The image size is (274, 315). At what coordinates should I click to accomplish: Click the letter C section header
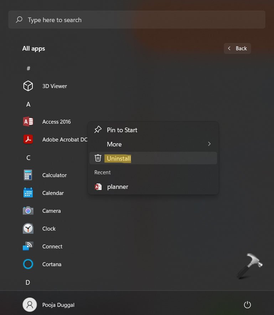[28, 157]
